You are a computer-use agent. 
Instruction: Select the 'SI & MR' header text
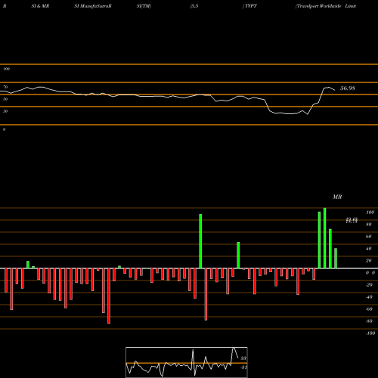tap(40, 6)
